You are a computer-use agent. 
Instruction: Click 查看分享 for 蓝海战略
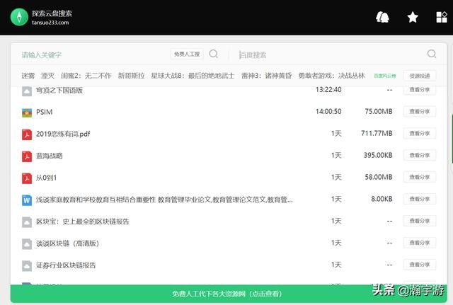tap(420, 156)
